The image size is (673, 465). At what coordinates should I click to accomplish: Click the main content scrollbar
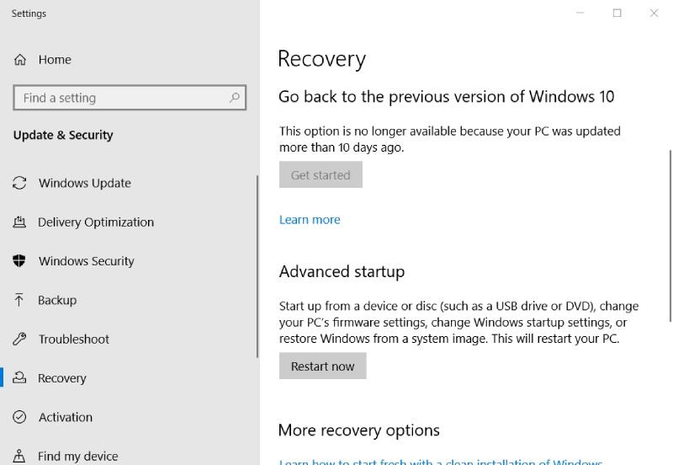(670, 235)
